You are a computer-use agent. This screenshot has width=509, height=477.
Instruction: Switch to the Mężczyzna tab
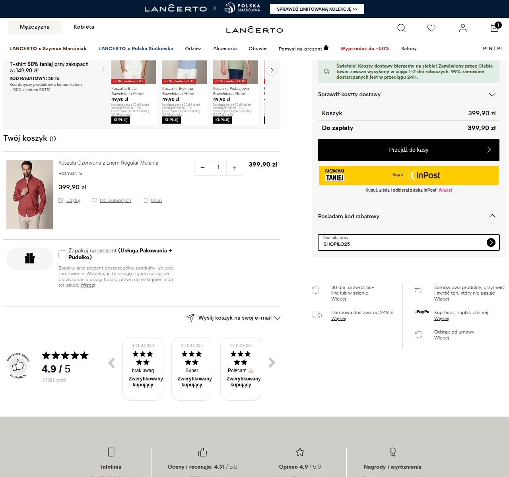pos(35,27)
